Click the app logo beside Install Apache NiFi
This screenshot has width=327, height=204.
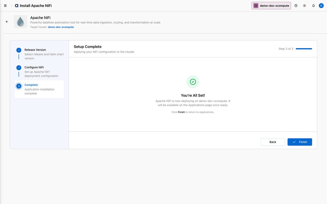click(17, 6)
